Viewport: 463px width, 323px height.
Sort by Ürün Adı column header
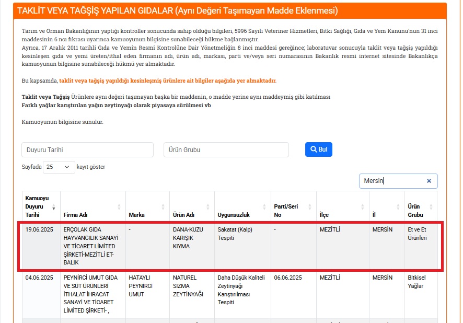point(192,206)
